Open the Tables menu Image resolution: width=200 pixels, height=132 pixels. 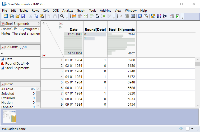24,11
